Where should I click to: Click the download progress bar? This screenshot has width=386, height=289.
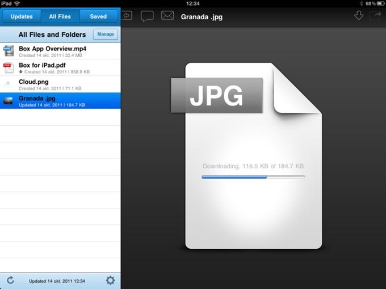coord(253,177)
